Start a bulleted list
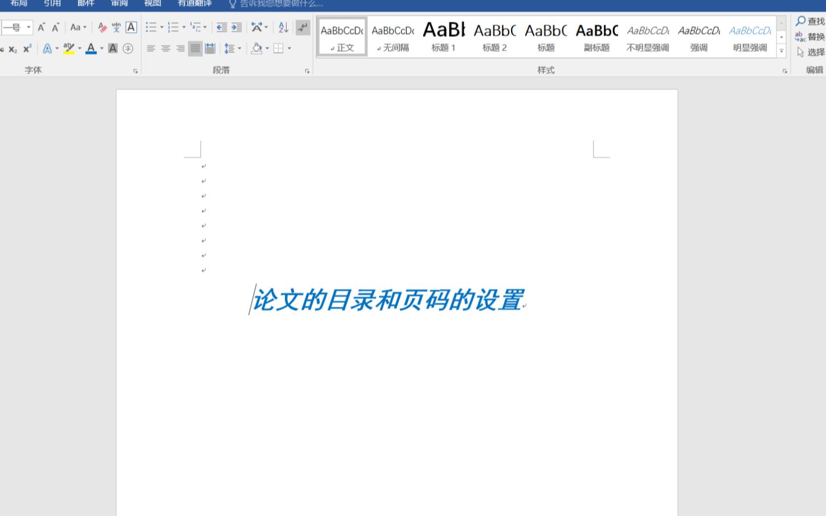 coord(151,27)
